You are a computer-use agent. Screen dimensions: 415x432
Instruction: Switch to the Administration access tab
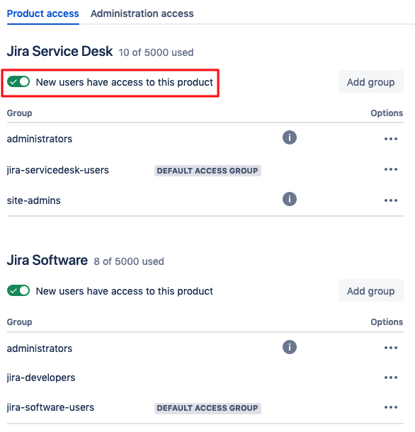coord(142,13)
